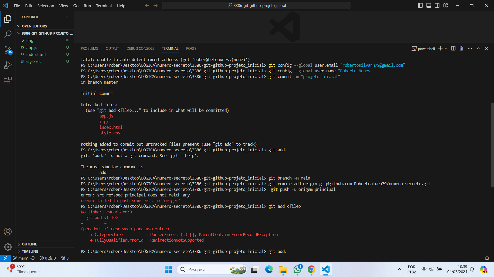This screenshot has width=494, height=277.
Task: Expand the TIMELINE section
Action: pyautogui.click(x=45, y=251)
